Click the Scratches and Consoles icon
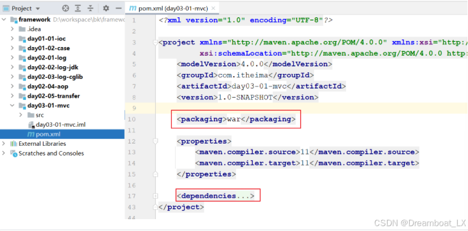 click(13, 153)
